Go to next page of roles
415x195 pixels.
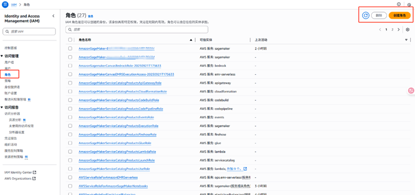(399, 30)
